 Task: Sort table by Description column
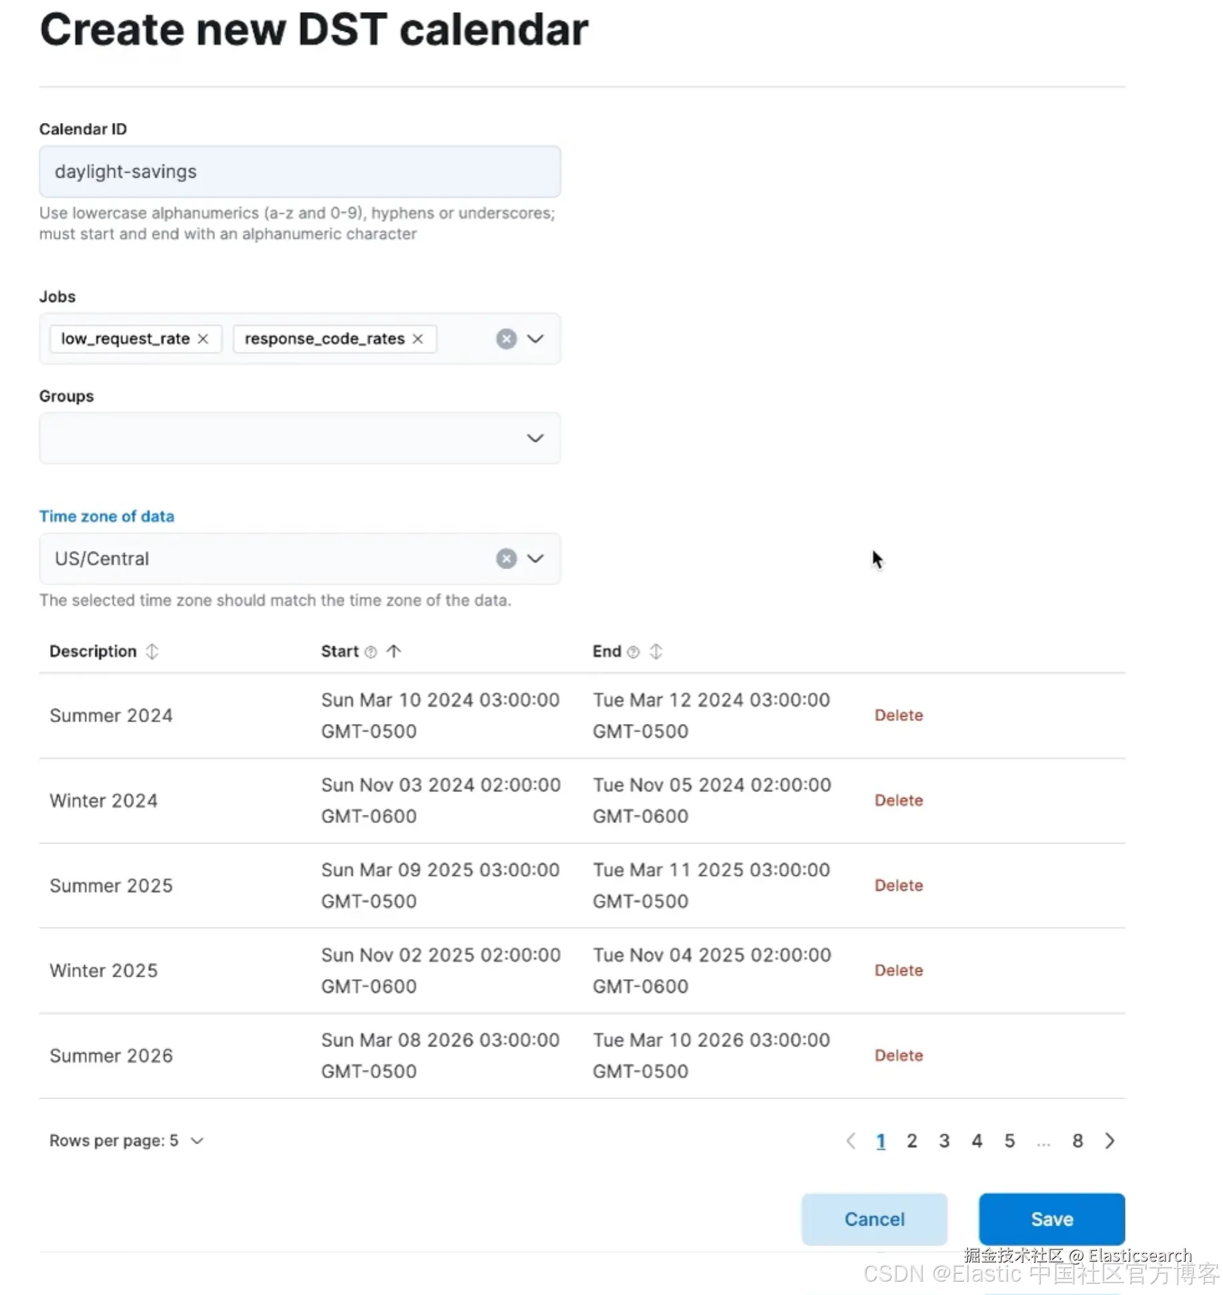pyautogui.click(x=152, y=652)
